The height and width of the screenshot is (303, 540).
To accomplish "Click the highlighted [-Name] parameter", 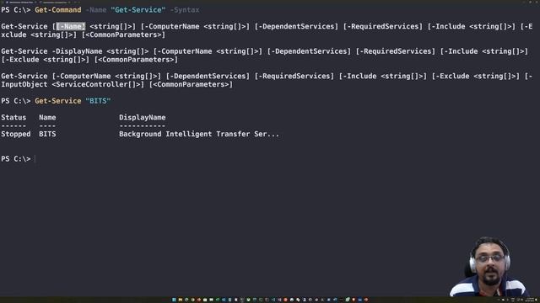I will (71, 26).
